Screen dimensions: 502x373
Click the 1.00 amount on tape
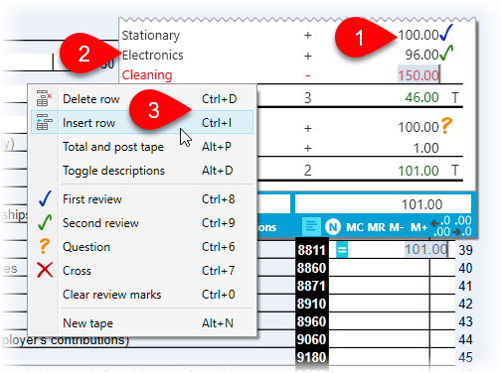pyautogui.click(x=426, y=148)
